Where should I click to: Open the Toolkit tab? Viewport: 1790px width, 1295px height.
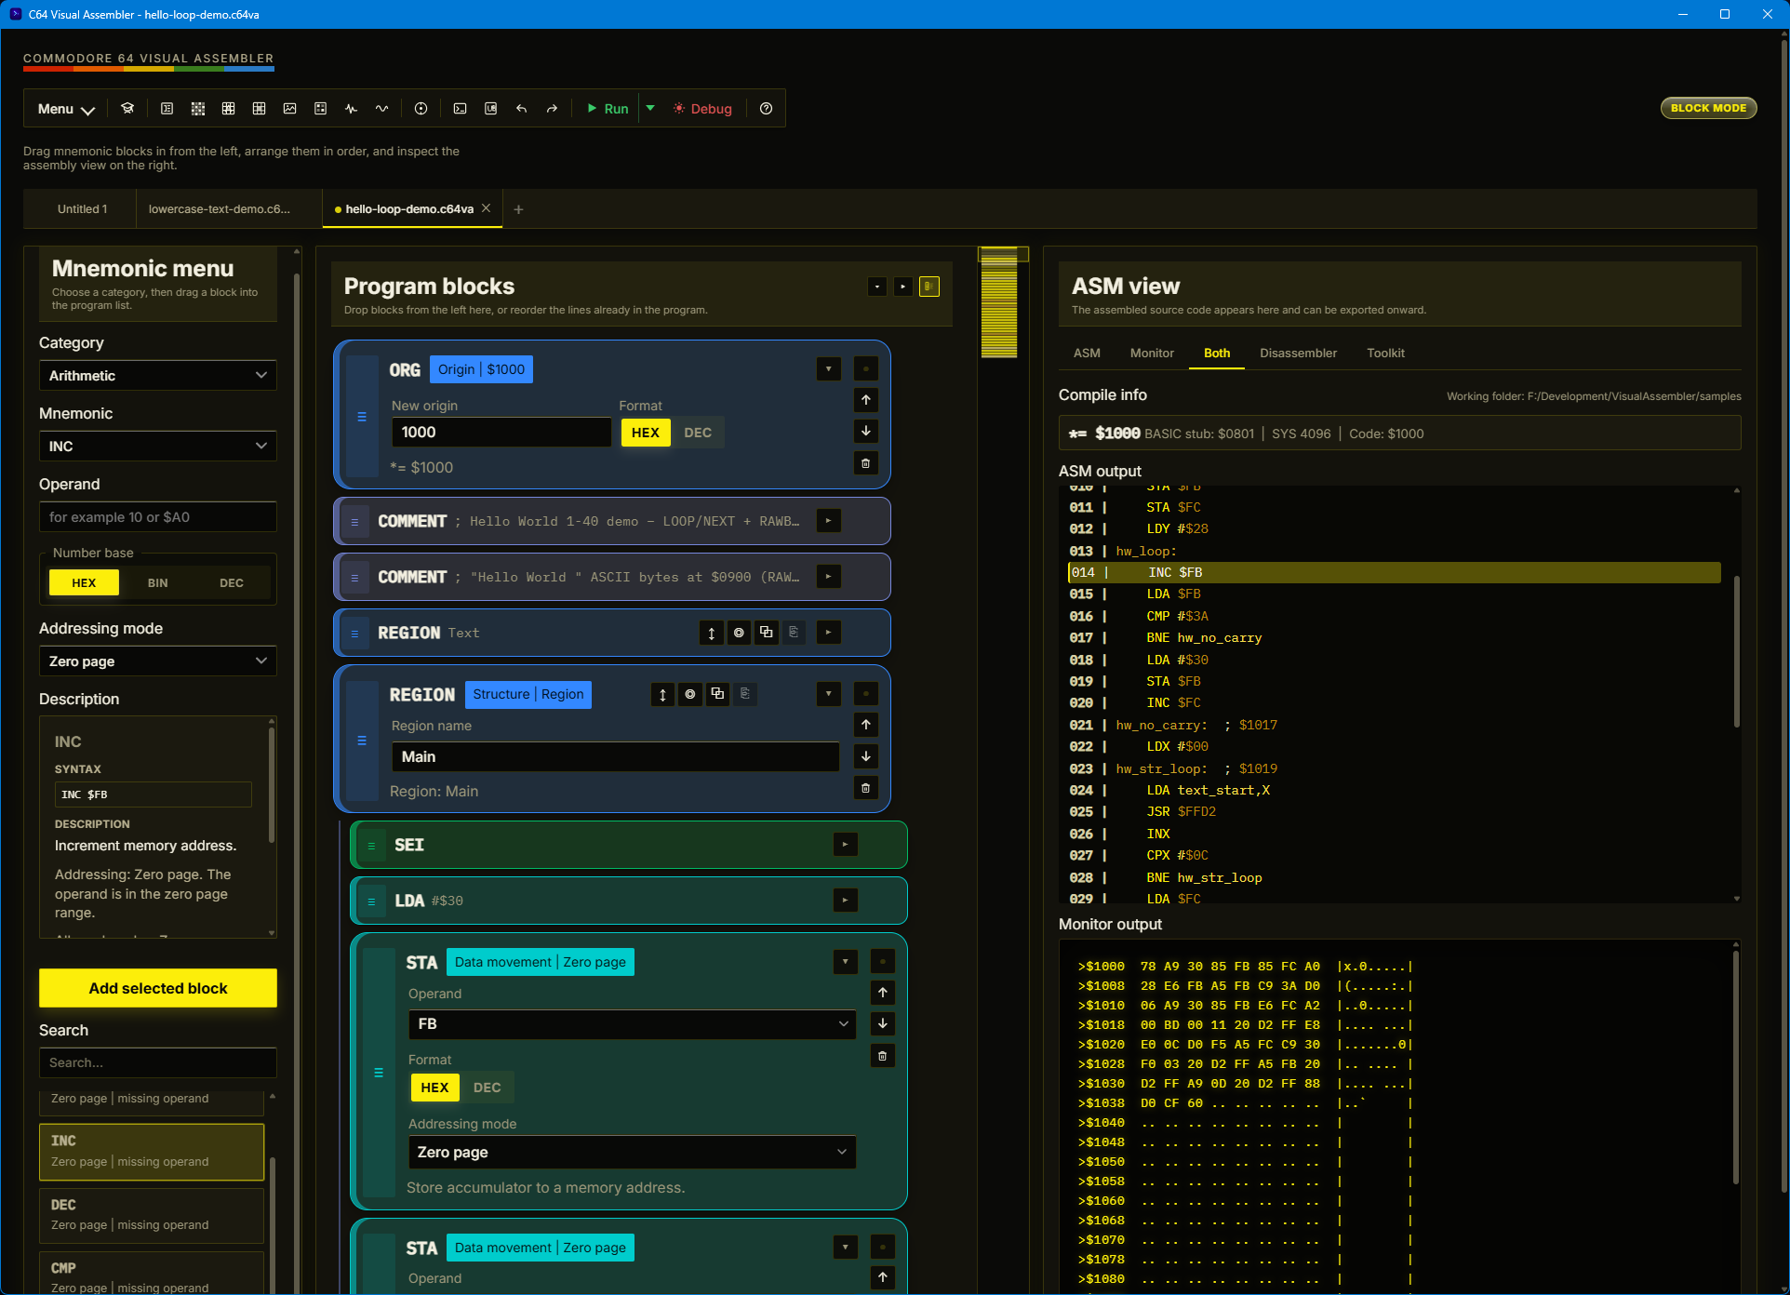pos(1385,353)
